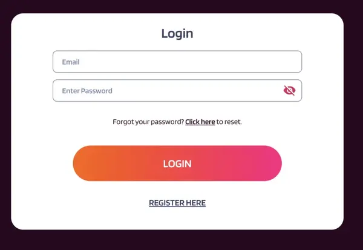Click blank space in the Email field
Viewport: 363px width, 250px height.
tap(185, 62)
